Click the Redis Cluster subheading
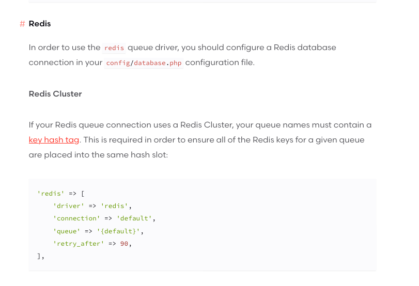Screen dimensions: 419x286 point(55,94)
